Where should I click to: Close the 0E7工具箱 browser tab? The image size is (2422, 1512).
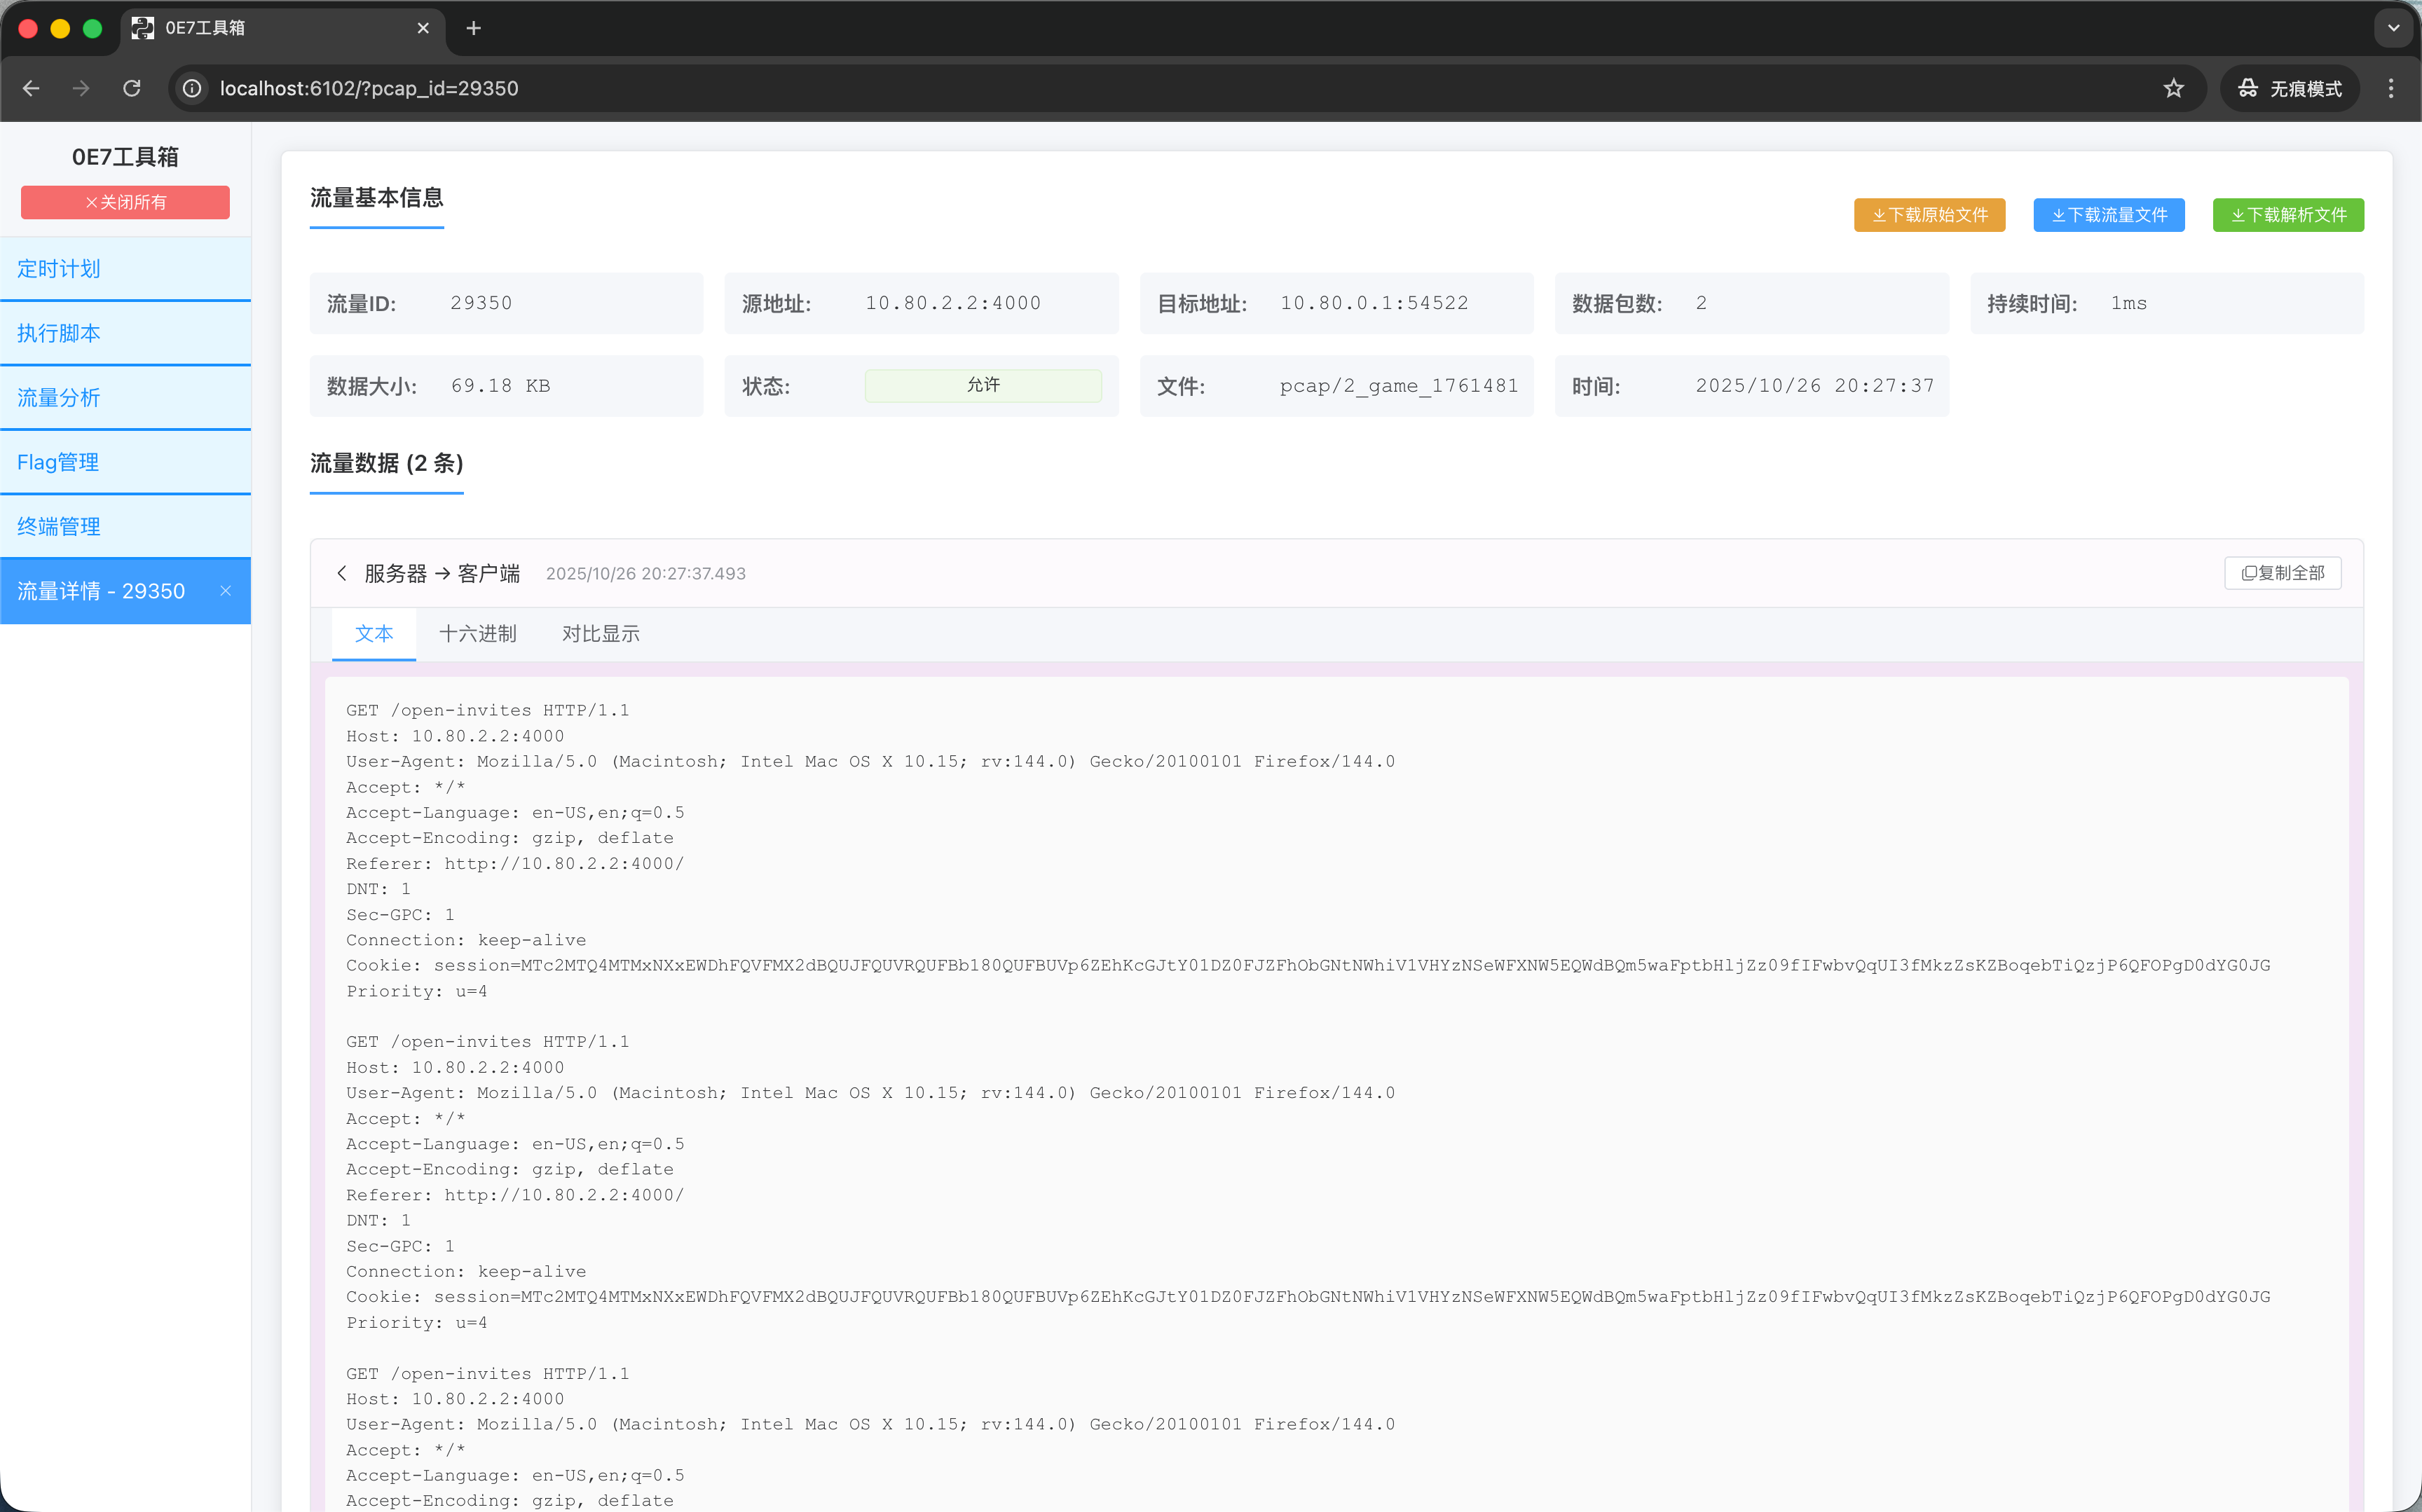point(423,28)
